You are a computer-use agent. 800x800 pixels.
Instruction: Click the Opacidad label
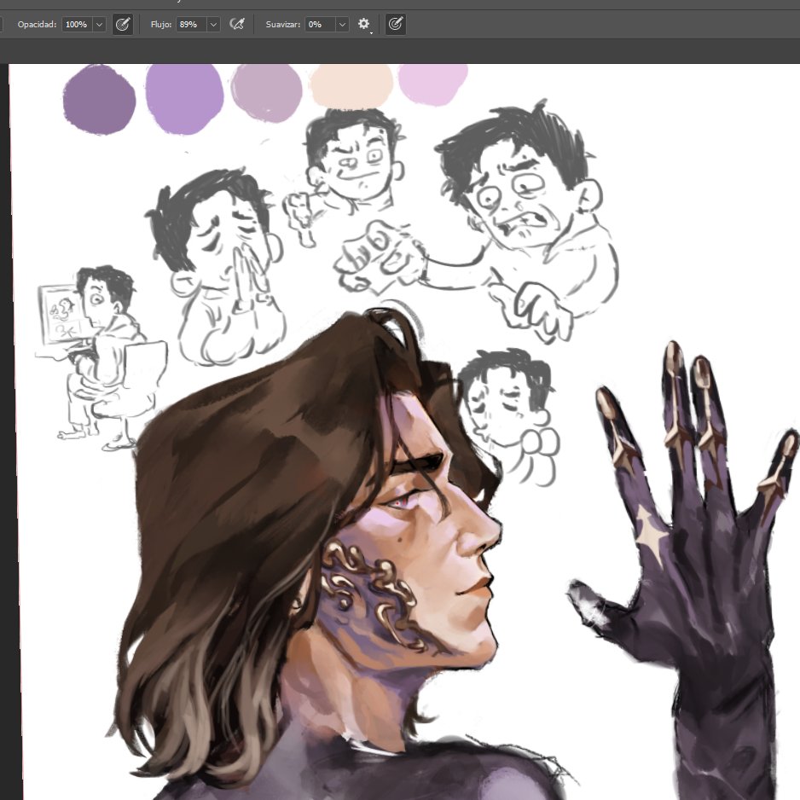click(x=37, y=25)
